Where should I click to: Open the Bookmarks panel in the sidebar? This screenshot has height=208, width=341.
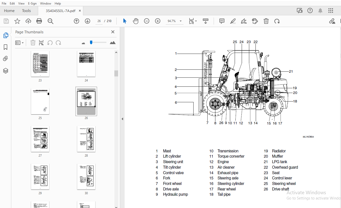[x=6, y=47]
